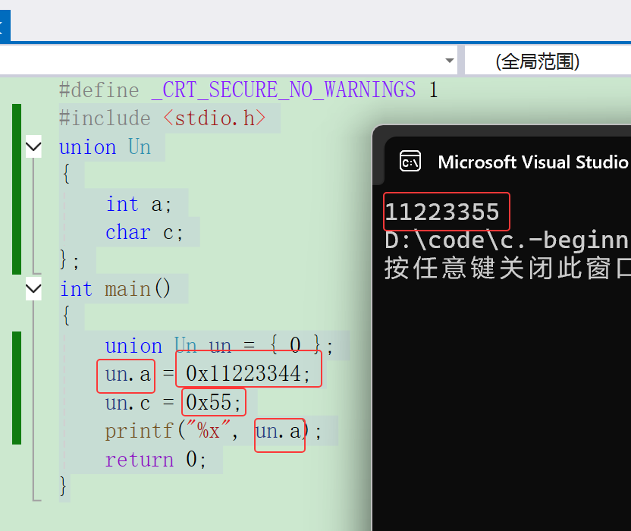
Task: Collapse the union Un code block
Action: pos(33,147)
